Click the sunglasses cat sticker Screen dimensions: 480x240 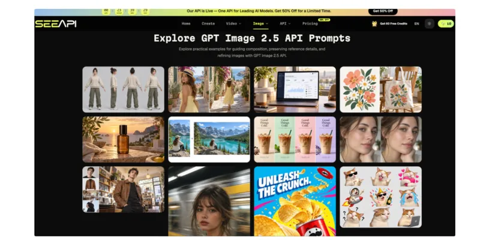click(x=353, y=177)
